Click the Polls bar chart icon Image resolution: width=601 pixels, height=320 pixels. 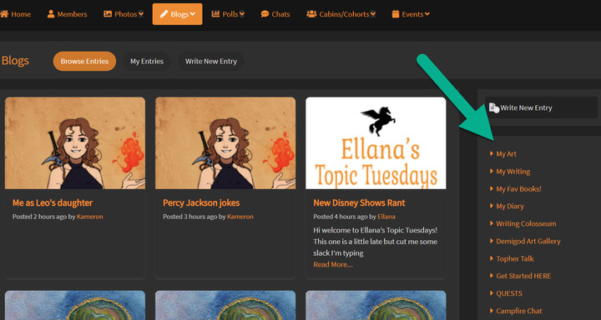click(216, 14)
